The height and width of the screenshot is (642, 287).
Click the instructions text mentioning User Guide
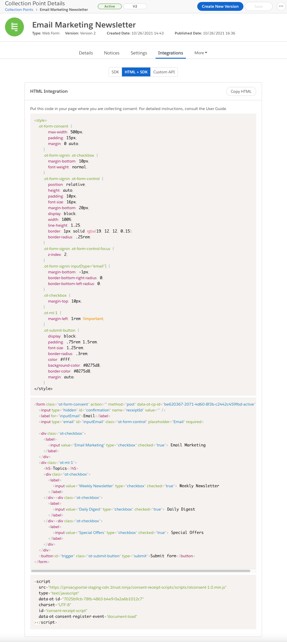129,109
